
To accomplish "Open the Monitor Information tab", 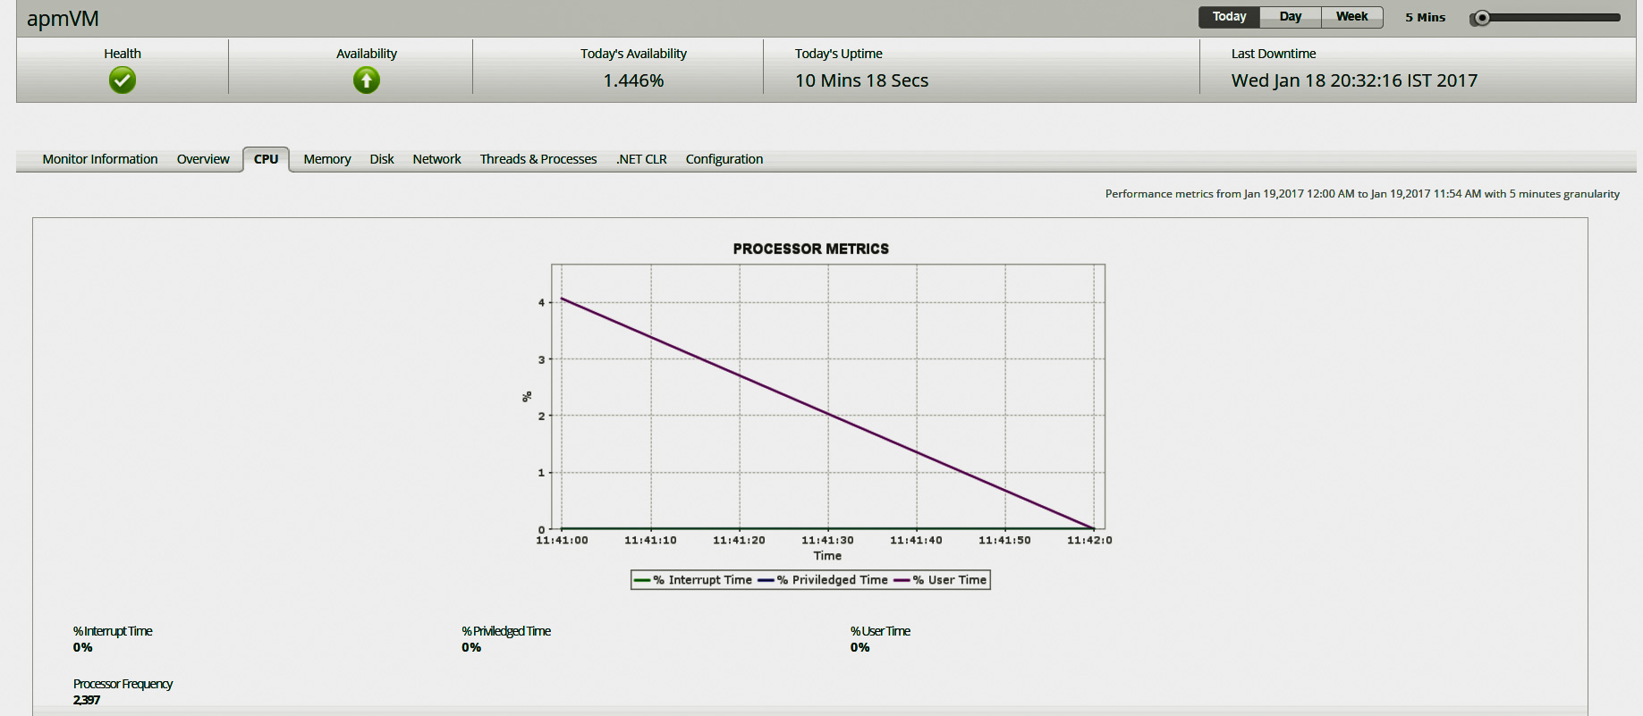I will click(100, 159).
